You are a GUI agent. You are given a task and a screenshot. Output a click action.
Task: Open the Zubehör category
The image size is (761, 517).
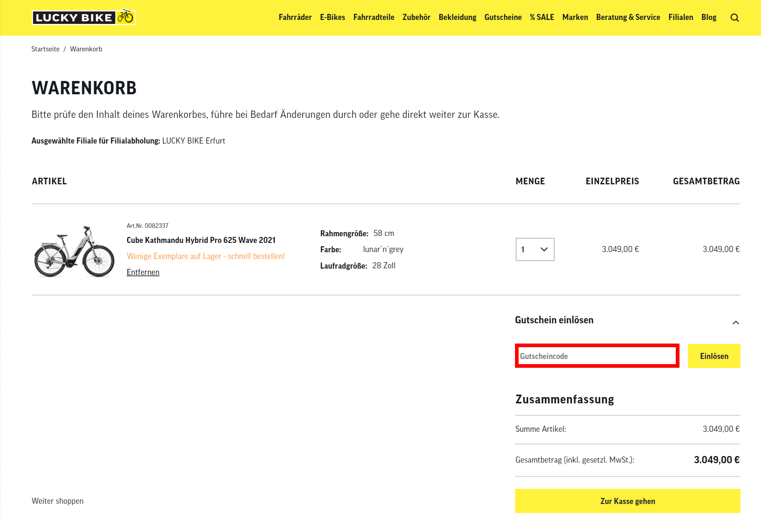[416, 17]
